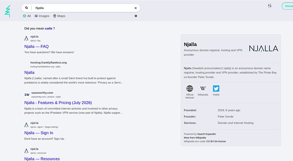The image size is (293, 161).
Task: Open Njalla's Official Website globe icon
Action: click(x=190, y=89)
